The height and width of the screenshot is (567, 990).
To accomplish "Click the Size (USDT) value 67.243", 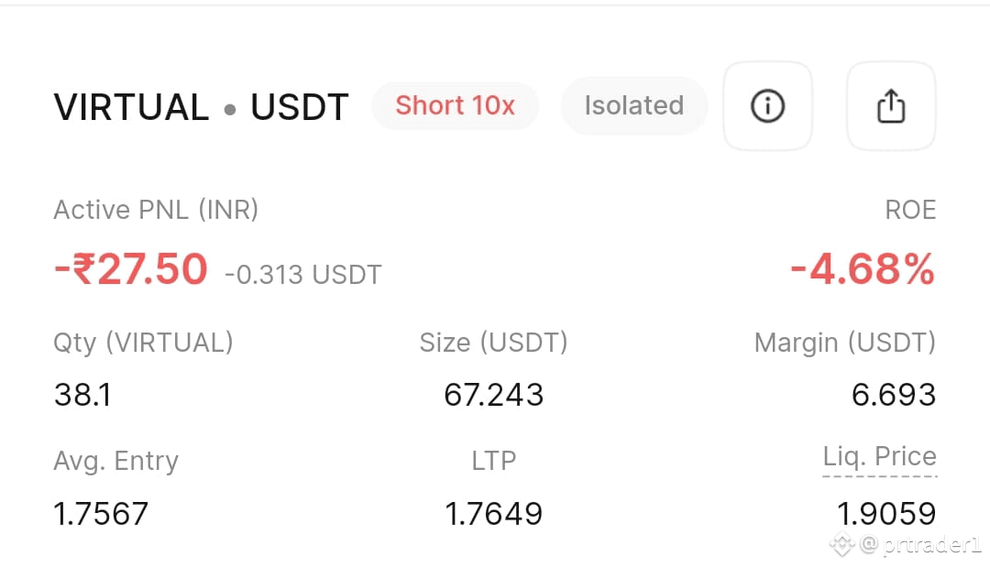I will coord(494,395).
